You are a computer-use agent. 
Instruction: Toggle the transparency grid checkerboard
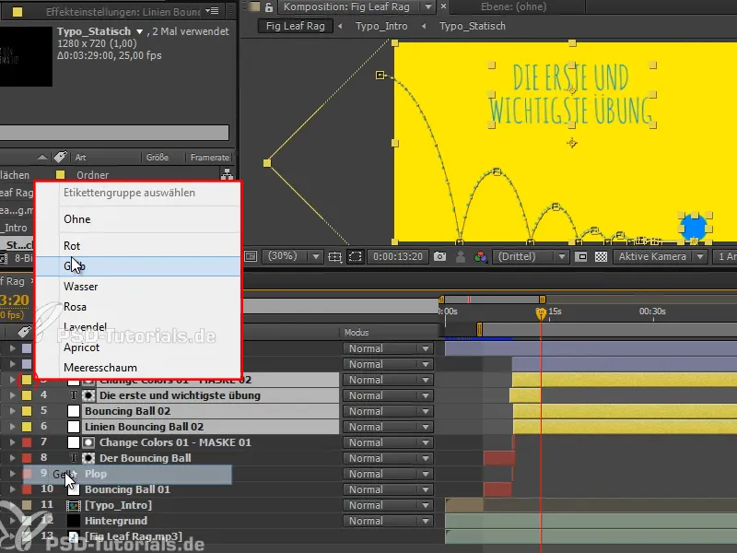click(x=602, y=257)
